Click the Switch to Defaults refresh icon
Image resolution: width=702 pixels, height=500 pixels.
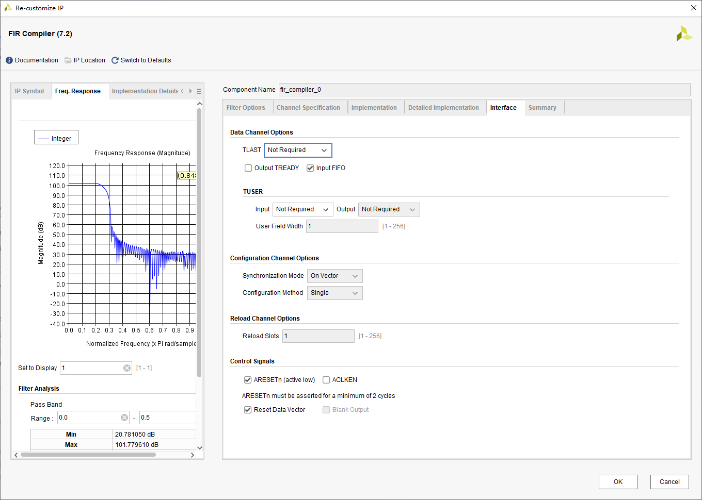coord(115,60)
